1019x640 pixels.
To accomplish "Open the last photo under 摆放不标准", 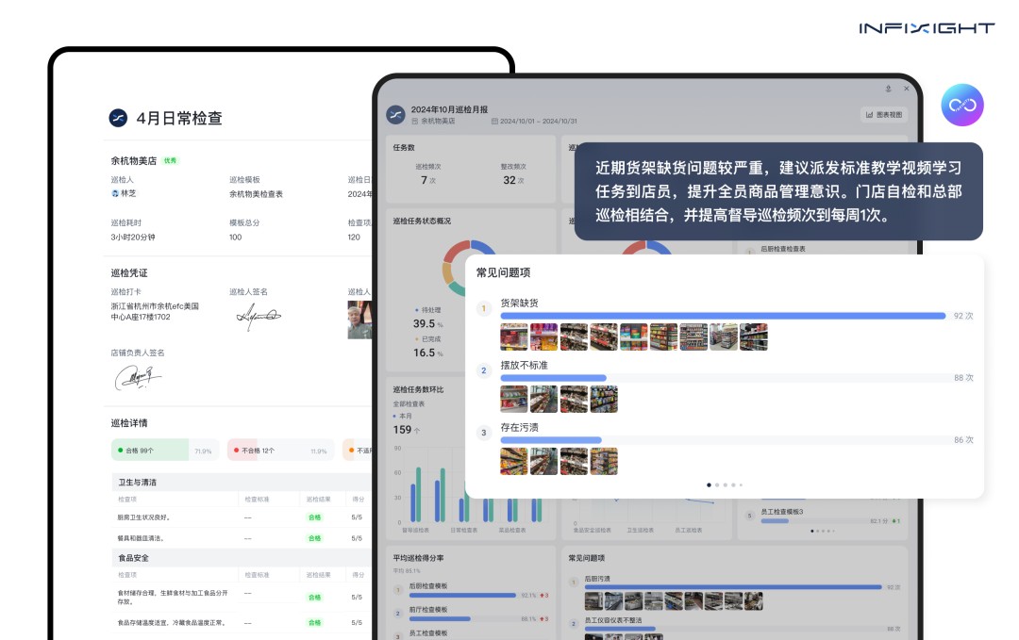I will 604,400.
